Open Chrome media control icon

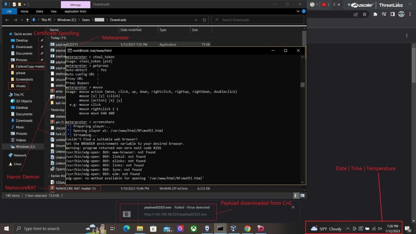tap(384, 14)
